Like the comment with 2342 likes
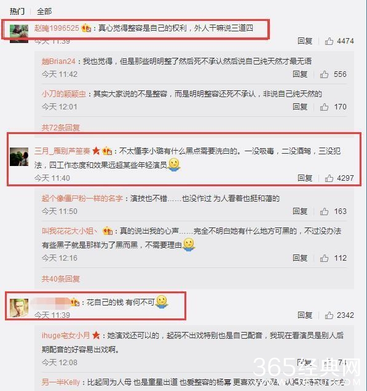The height and width of the screenshot is (391, 367). 329,315
